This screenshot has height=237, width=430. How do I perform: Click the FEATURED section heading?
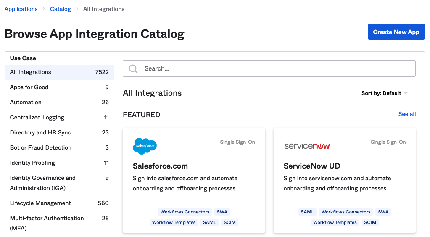tap(142, 115)
